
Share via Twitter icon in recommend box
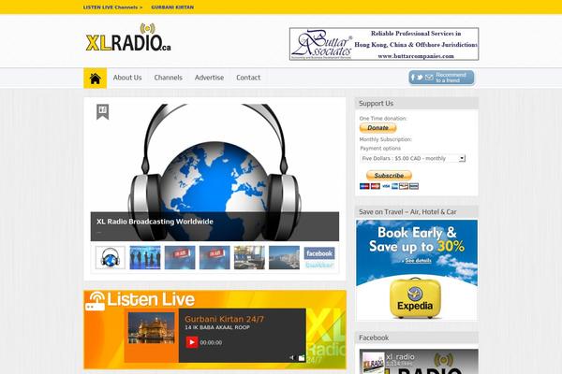[x=420, y=78]
